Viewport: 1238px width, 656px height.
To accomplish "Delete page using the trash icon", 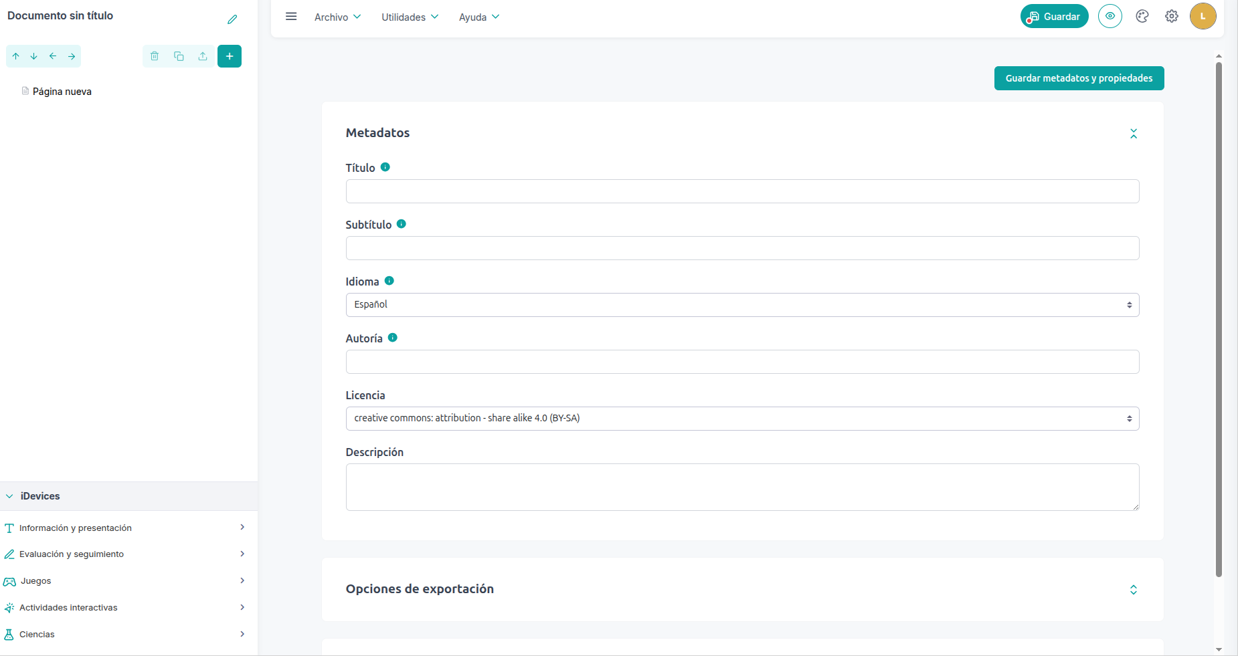I will click(155, 56).
